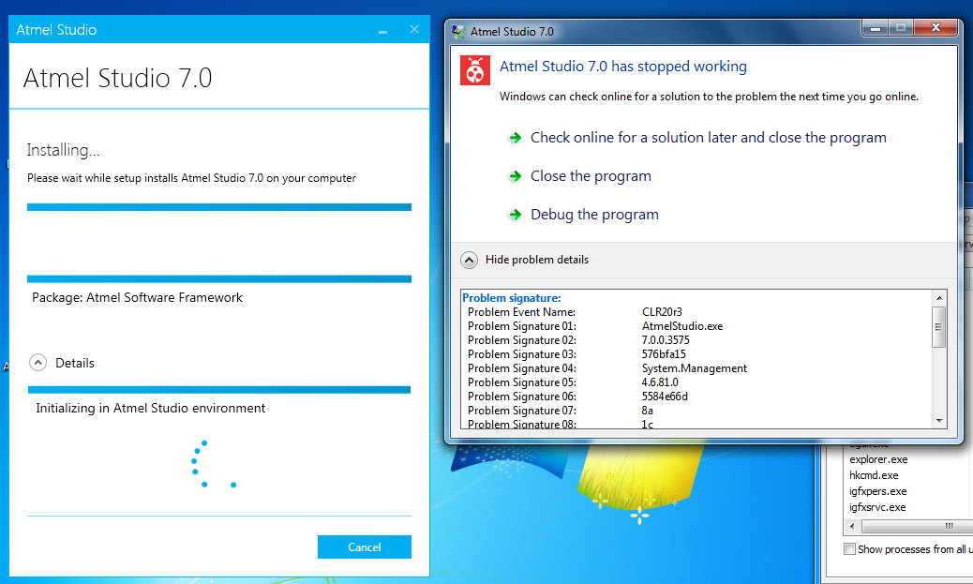Screen dimensions: 973x584
Task: Toggle Show processes from all users checkbox
Action: click(x=849, y=548)
